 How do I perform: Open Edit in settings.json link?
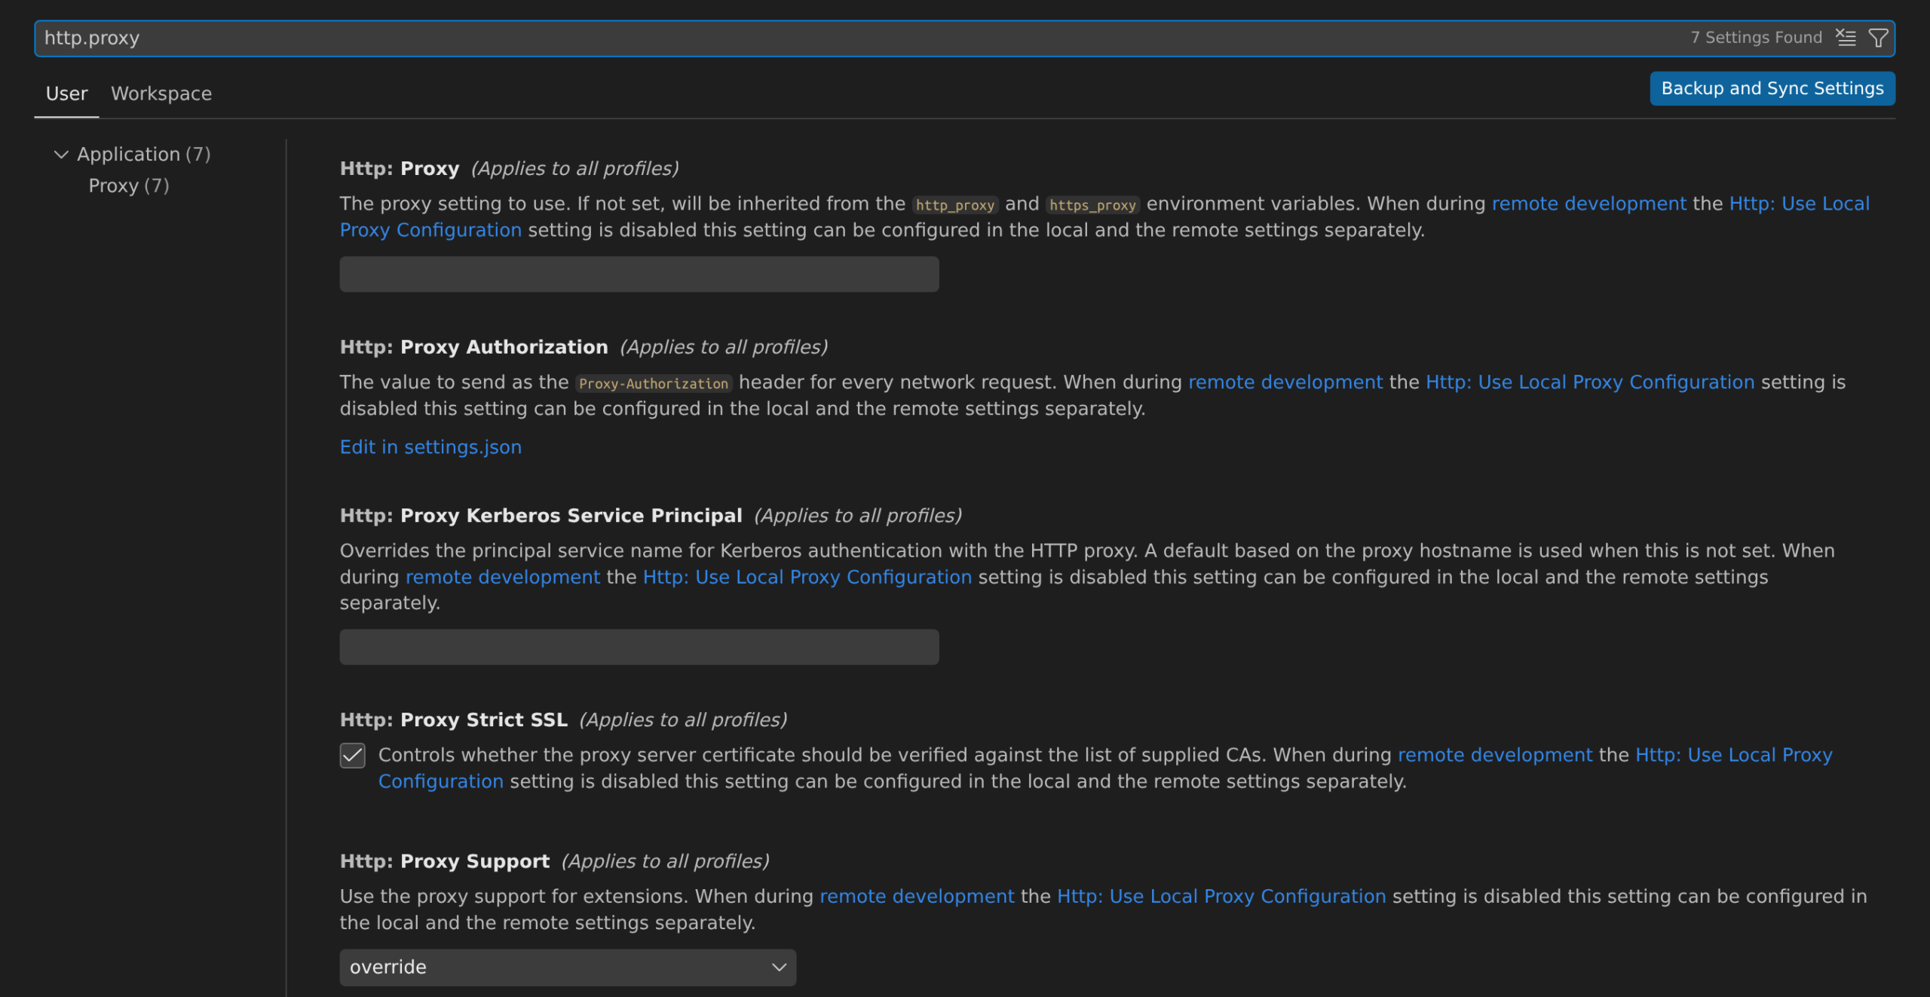[x=430, y=447]
